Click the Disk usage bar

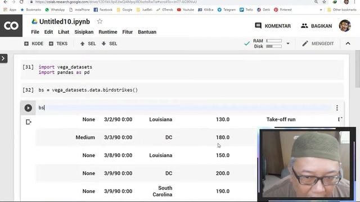click(274, 46)
